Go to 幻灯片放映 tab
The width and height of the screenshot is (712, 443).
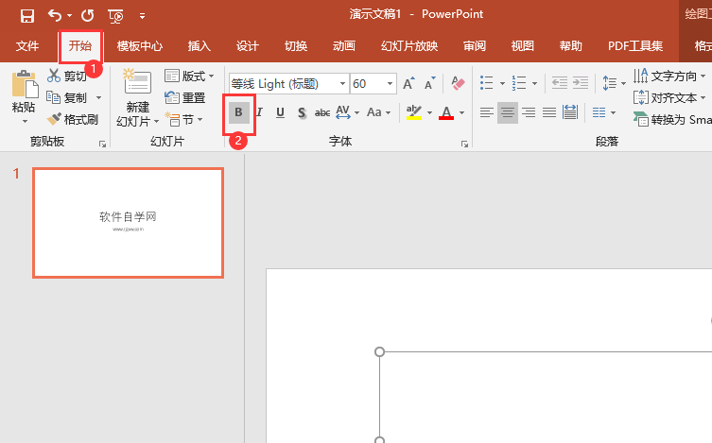coord(409,45)
